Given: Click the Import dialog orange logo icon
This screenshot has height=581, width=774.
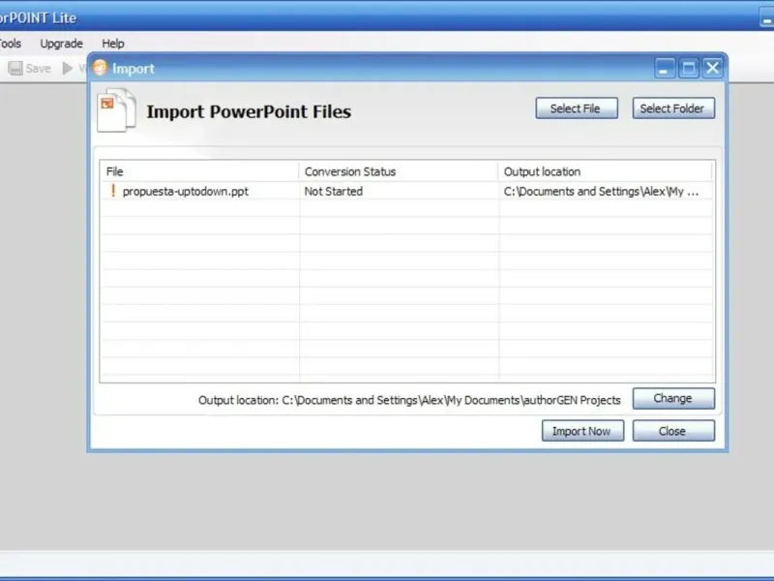Looking at the screenshot, I should [x=101, y=68].
